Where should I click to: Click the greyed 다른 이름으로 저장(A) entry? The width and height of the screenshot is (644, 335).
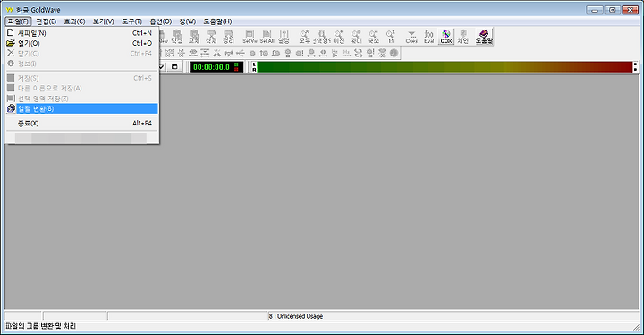[81, 88]
